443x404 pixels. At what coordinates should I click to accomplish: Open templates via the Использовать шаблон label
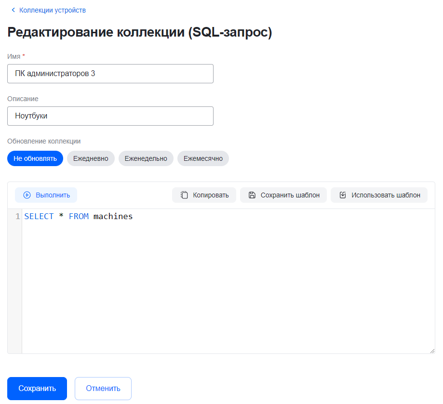coord(386,195)
